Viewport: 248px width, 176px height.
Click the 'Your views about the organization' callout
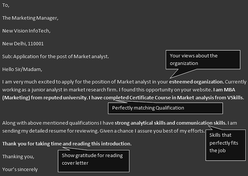point(203,60)
